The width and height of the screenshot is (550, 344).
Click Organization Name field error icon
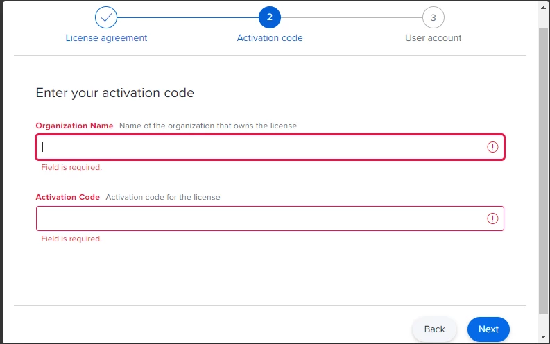coord(492,147)
